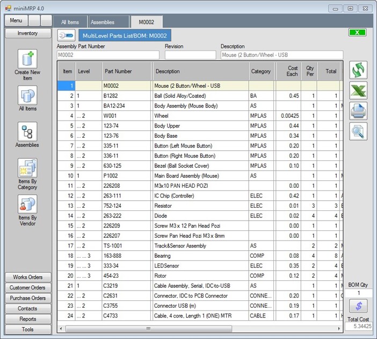Open print preview magnifier icon

pyautogui.click(x=358, y=130)
